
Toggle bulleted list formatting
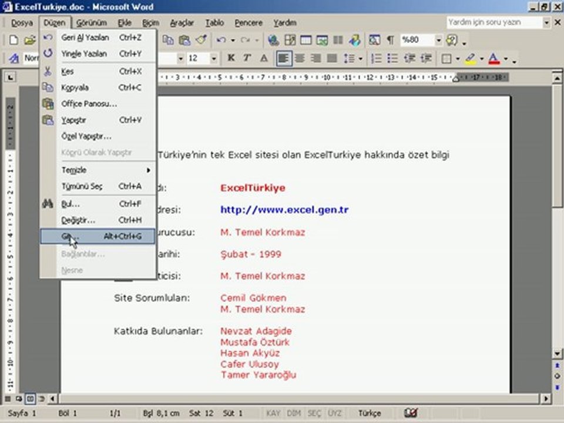pos(393,58)
